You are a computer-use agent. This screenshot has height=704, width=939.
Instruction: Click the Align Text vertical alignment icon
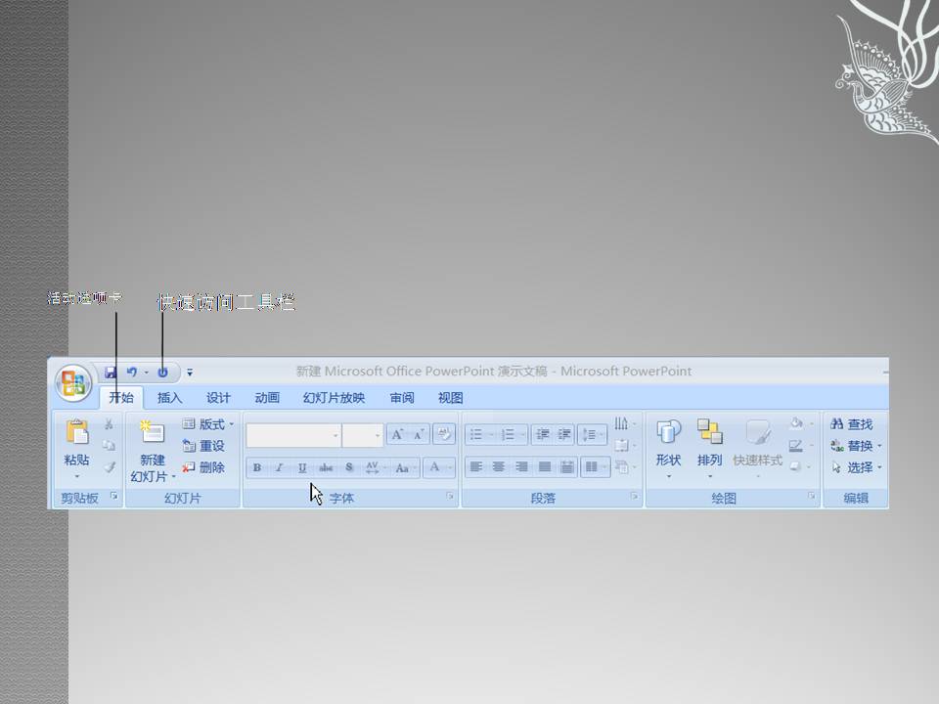624,446
